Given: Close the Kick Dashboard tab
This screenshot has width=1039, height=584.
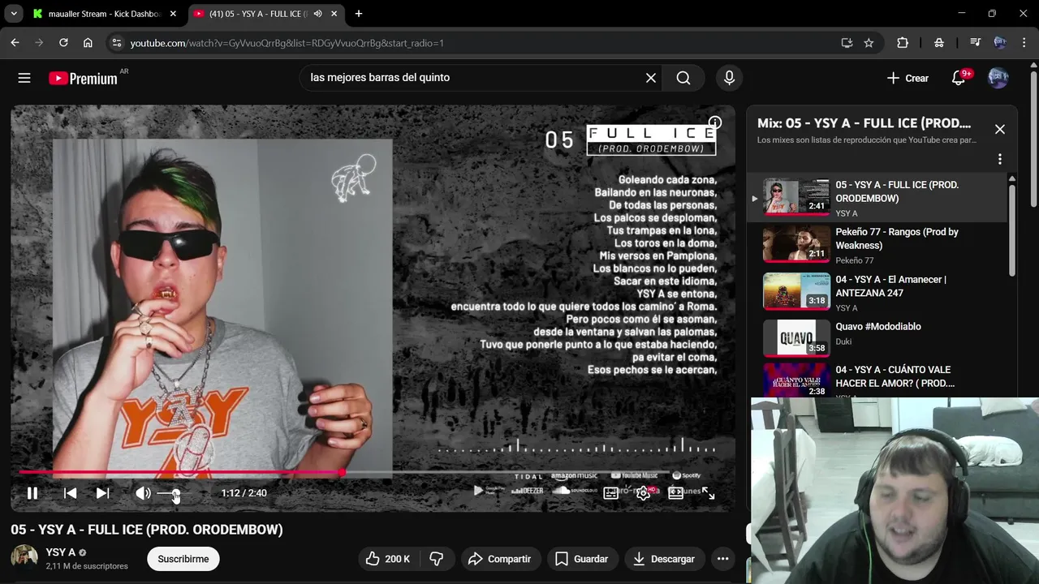Looking at the screenshot, I should tap(173, 14).
